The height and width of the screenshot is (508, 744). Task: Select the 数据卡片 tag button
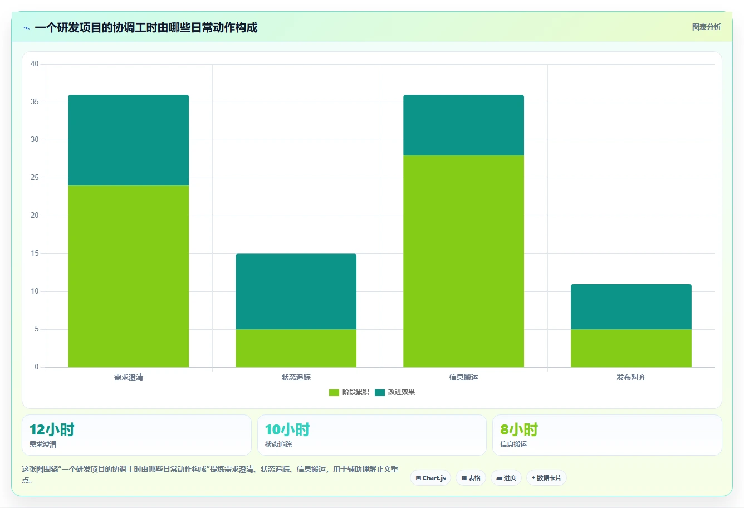[x=546, y=478]
